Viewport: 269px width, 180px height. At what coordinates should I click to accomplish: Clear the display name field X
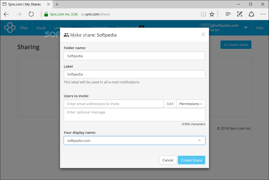pyautogui.click(x=200, y=140)
